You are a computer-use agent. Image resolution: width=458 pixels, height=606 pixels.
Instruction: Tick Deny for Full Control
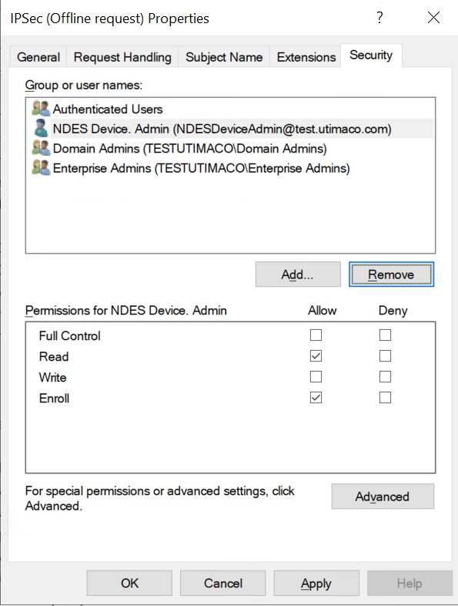coord(385,335)
